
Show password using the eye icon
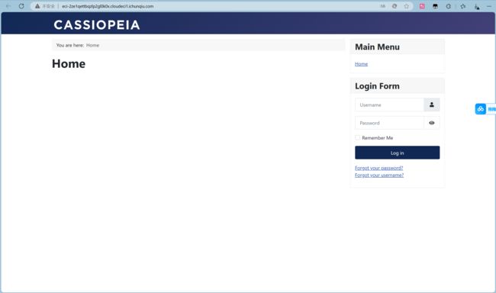(x=432, y=123)
